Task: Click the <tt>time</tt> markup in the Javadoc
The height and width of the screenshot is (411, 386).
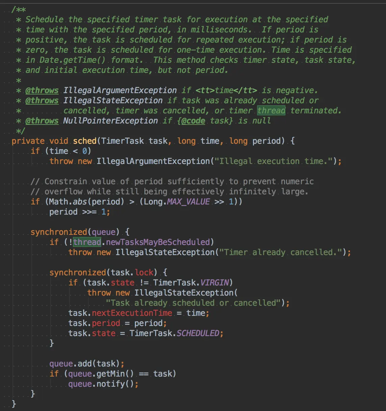Action: (226, 90)
